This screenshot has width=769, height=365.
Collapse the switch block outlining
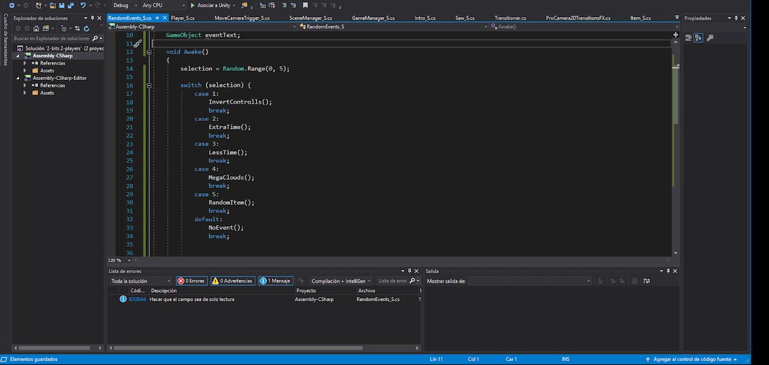pos(149,85)
